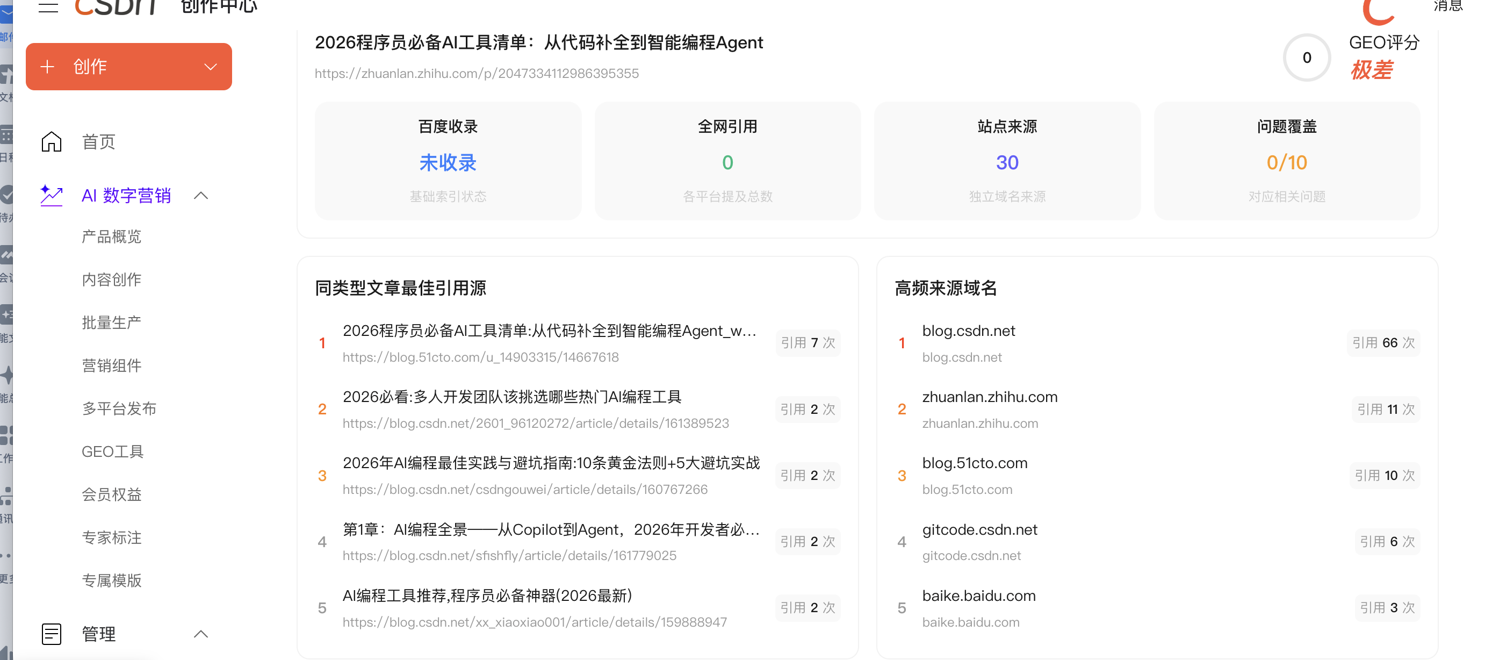
Task: Open the xx_xiaoxiao001 article URL
Action: (x=535, y=622)
